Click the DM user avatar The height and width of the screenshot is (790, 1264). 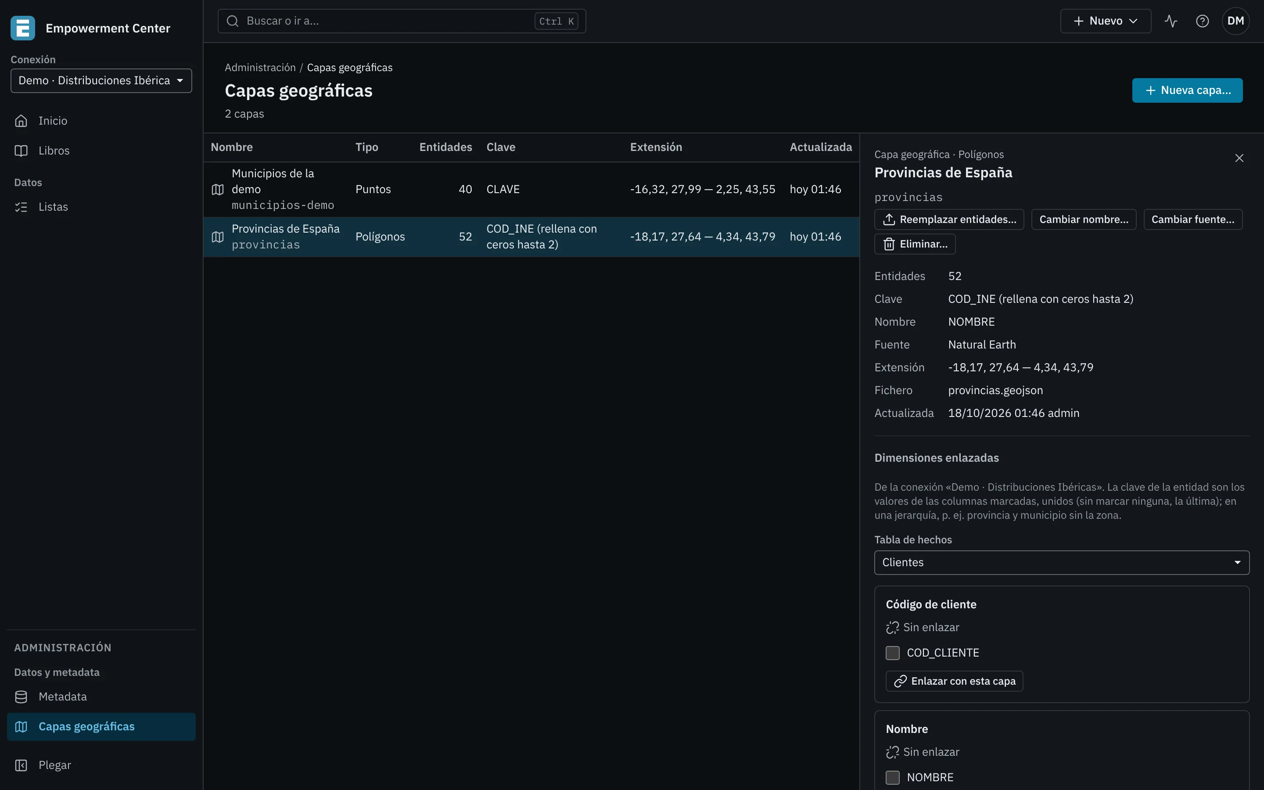[x=1235, y=21]
